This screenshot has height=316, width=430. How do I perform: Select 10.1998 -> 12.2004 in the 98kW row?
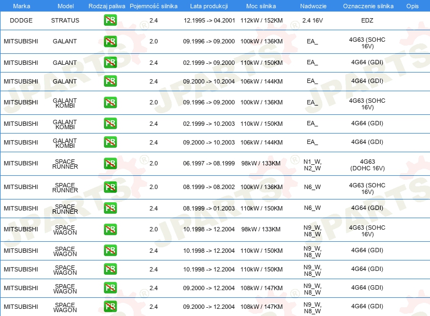(x=209, y=229)
